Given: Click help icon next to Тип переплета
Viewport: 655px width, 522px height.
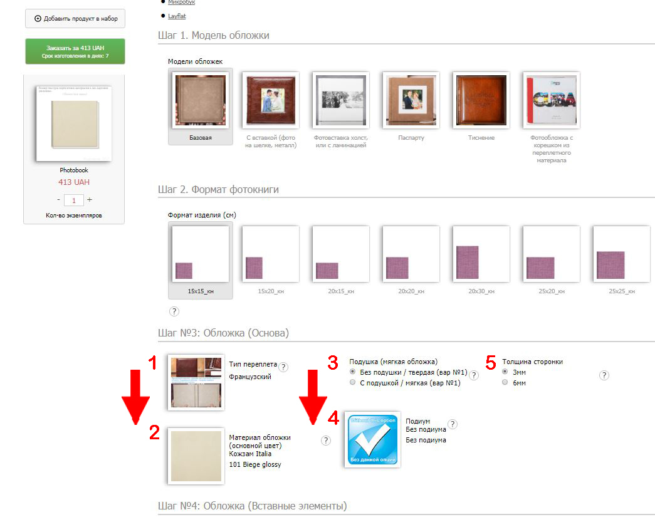Looking at the screenshot, I should point(283,367).
